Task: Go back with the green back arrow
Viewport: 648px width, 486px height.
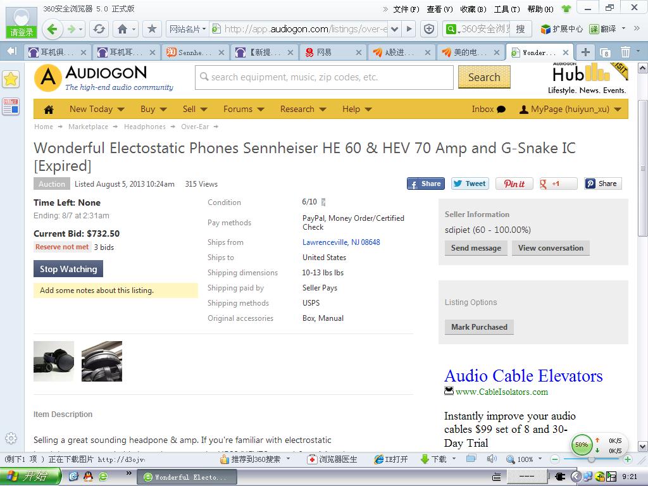Action: tap(53, 29)
